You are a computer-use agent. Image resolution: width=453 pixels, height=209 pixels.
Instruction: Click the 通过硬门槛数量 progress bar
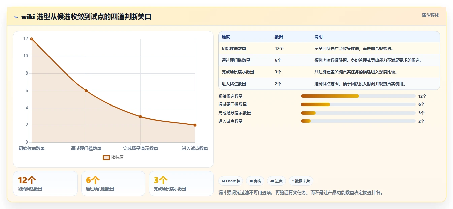pyautogui.click(x=358, y=104)
